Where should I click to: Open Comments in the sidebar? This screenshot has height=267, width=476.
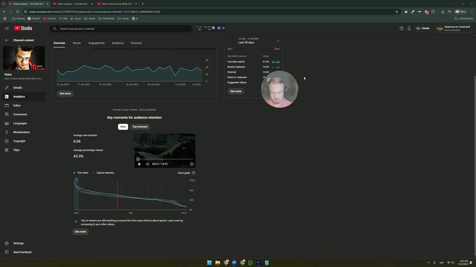click(x=23, y=115)
